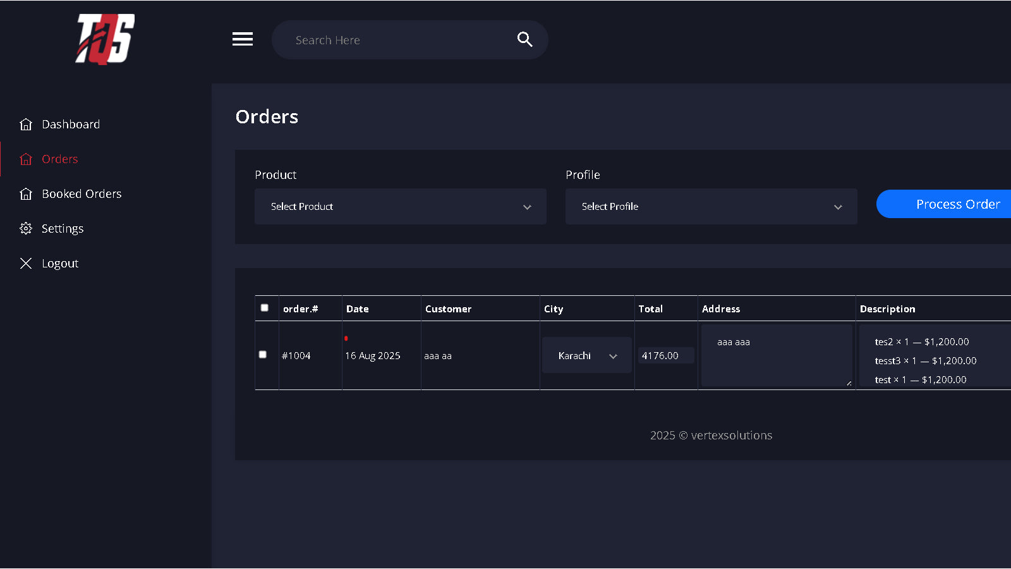Viewport: 1011px width, 569px height.
Task: Click the Orders page heading
Action: [x=267, y=117]
